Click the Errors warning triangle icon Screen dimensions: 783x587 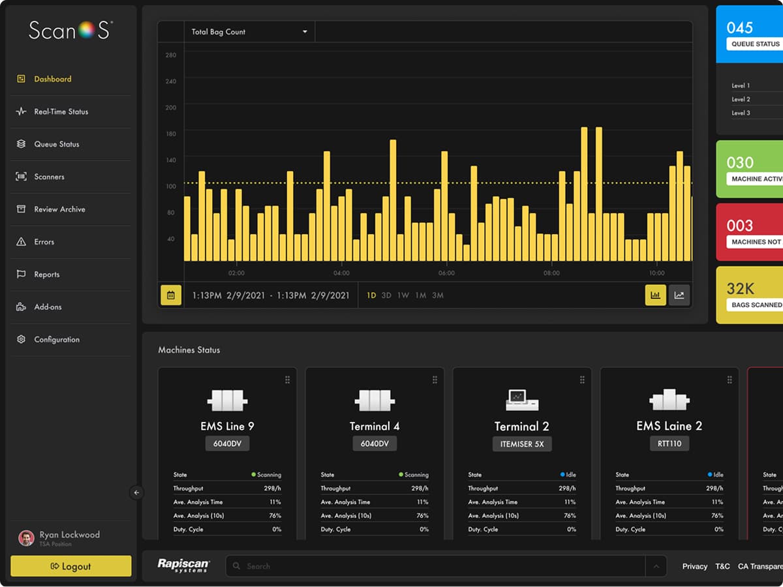(20, 241)
